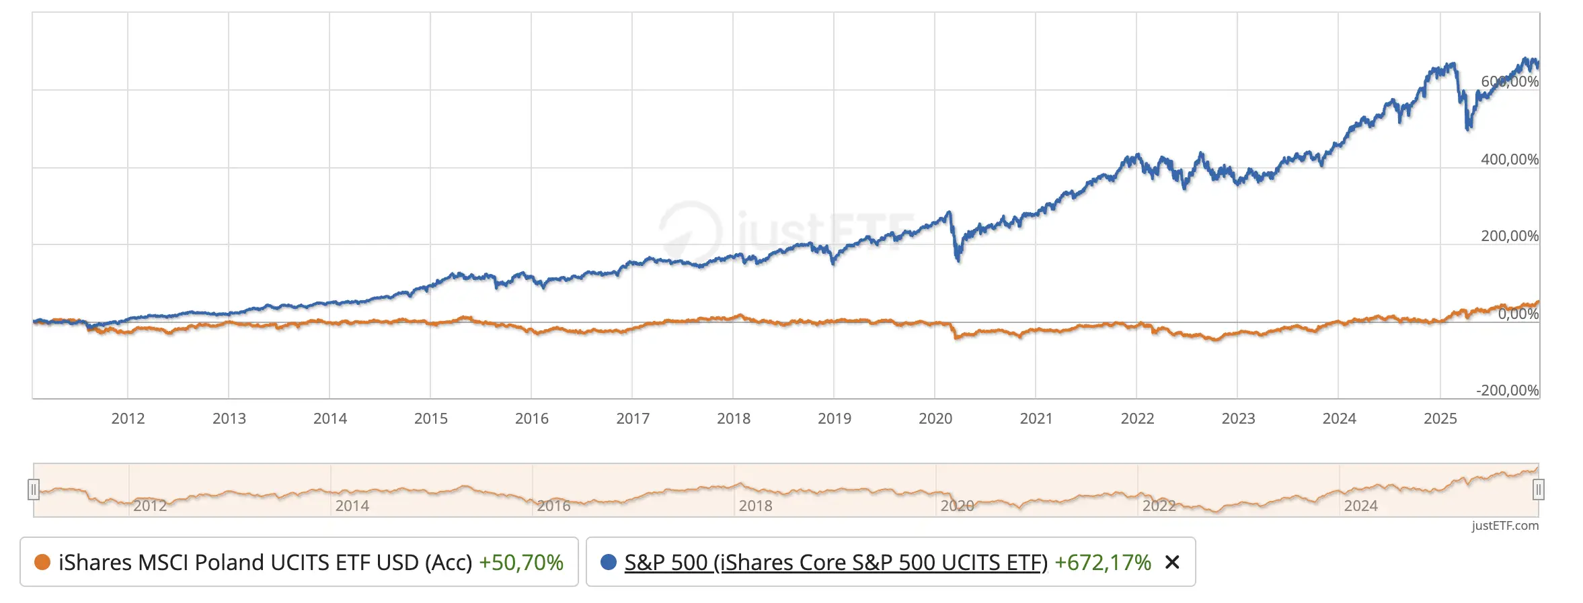Screen dimensions: 1583x603
Task: Click the 2025 label on the main x-axis
Action: pyautogui.click(x=1440, y=418)
